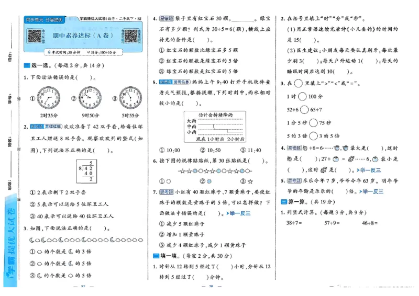Click the circle between 52÷6 and 65÷7
Image resolution: width=419 pixels, height=296 pixels.
[x=304, y=109]
